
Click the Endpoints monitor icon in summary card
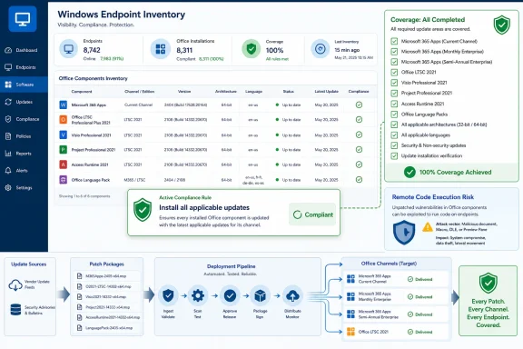[x=69, y=49]
